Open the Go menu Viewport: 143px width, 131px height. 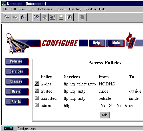click(x=31, y=9)
